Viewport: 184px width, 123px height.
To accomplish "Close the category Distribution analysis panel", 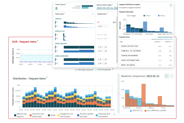I will tap(171, 5).
